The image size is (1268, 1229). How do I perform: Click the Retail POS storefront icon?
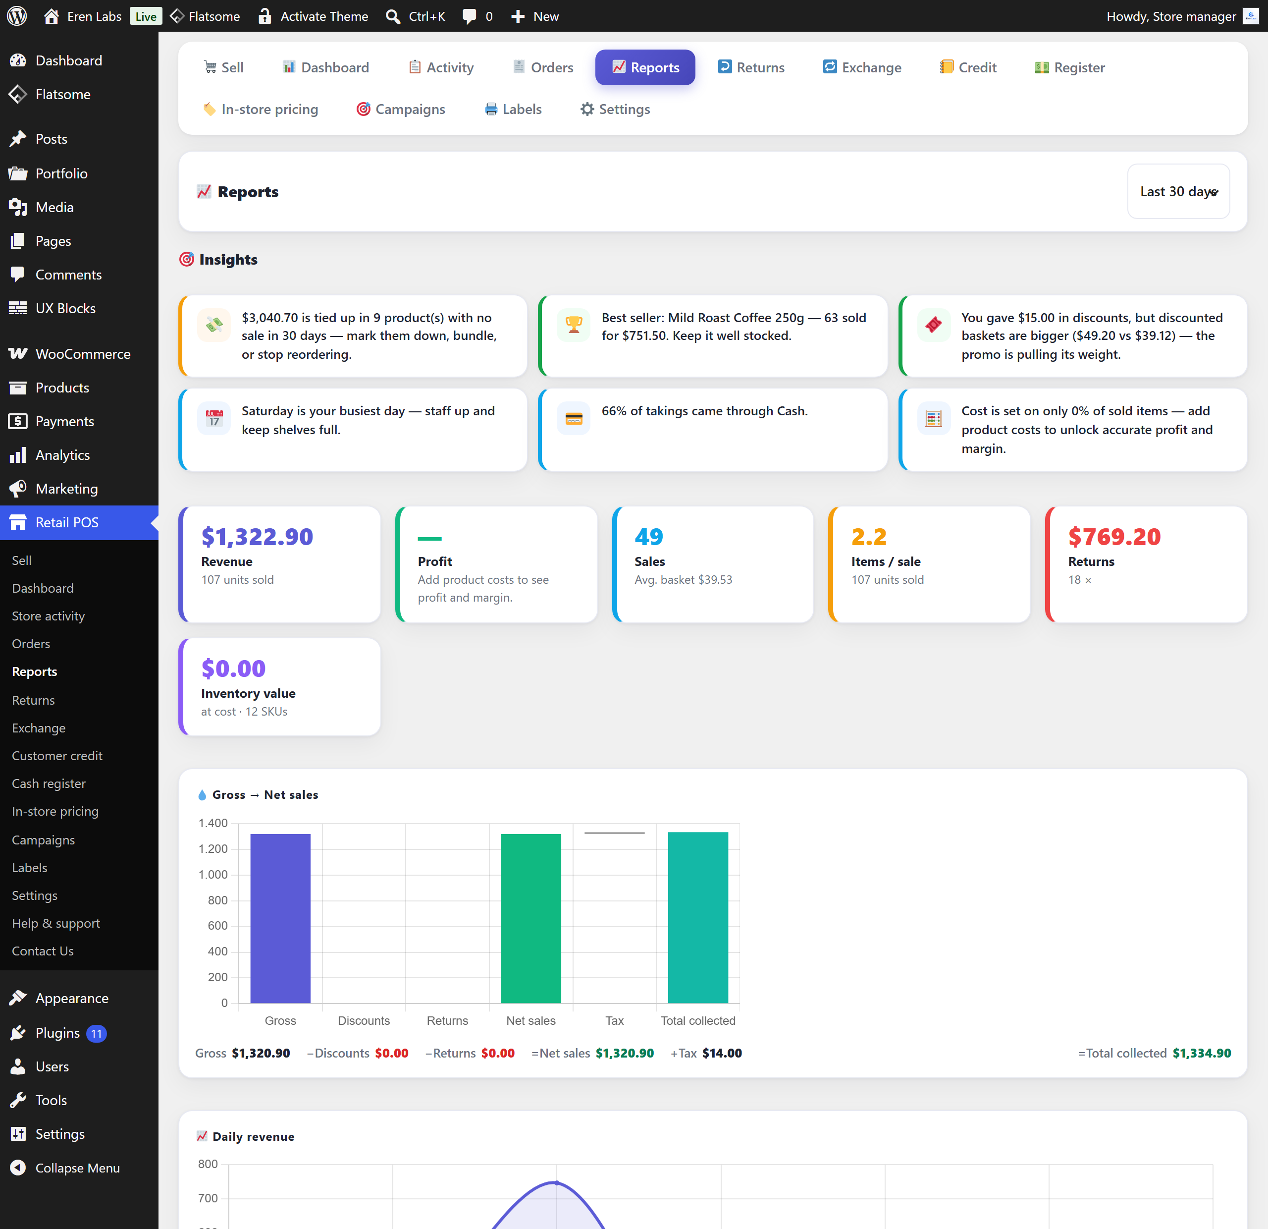point(18,522)
